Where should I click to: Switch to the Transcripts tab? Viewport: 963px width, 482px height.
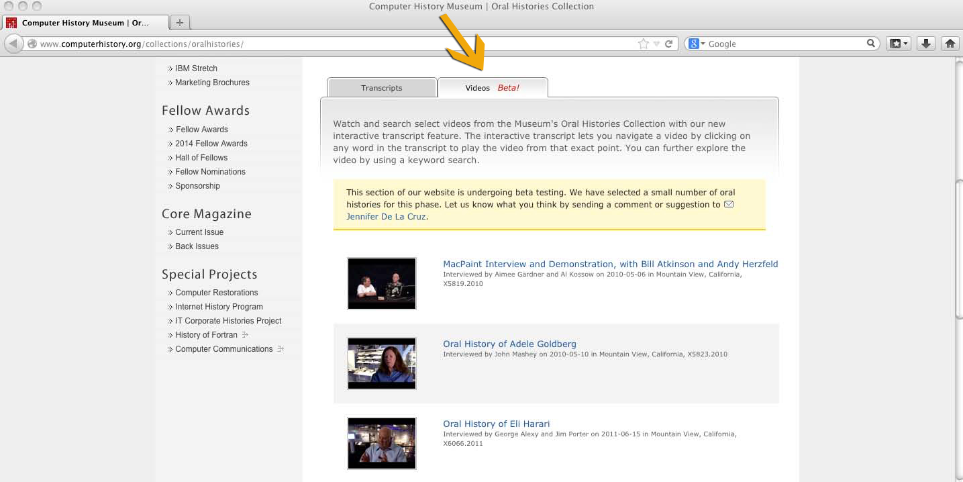coord(381,88)
